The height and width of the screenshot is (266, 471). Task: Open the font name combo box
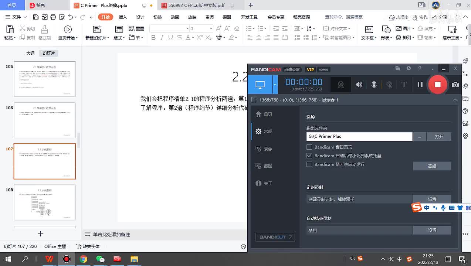[x=169, y=28]
